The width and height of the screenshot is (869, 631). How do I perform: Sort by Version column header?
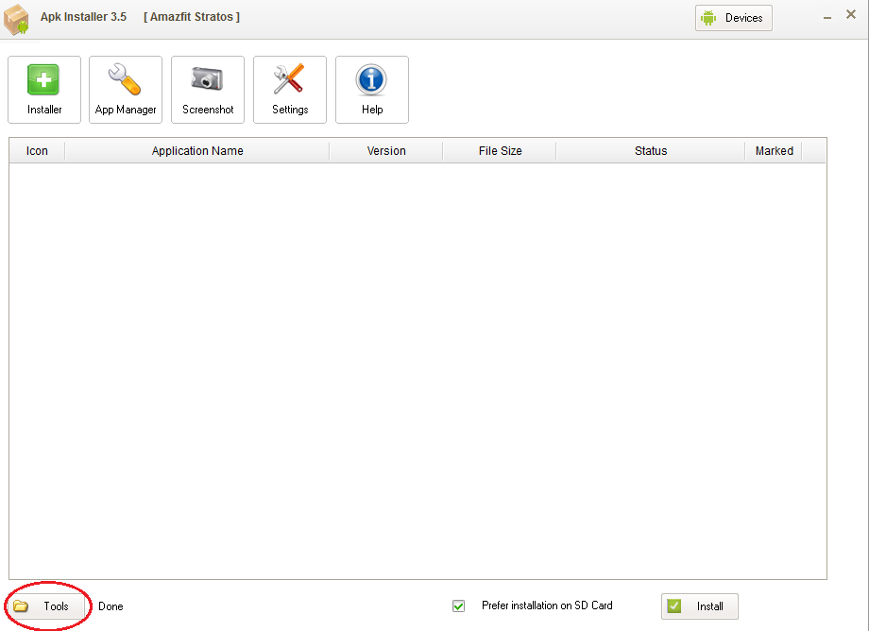(386, 151)
